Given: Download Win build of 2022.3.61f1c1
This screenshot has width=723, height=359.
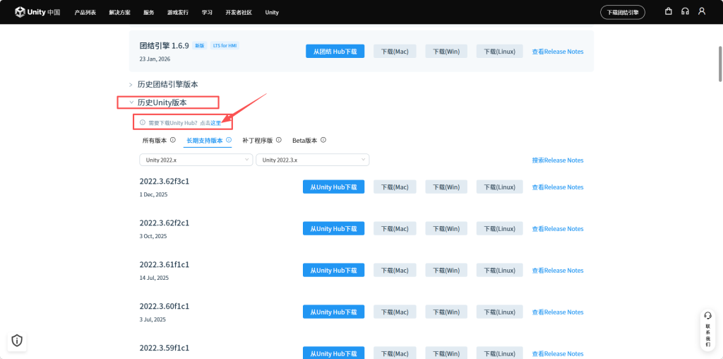Looking at the screenshot, I should [x=446, y=270].
